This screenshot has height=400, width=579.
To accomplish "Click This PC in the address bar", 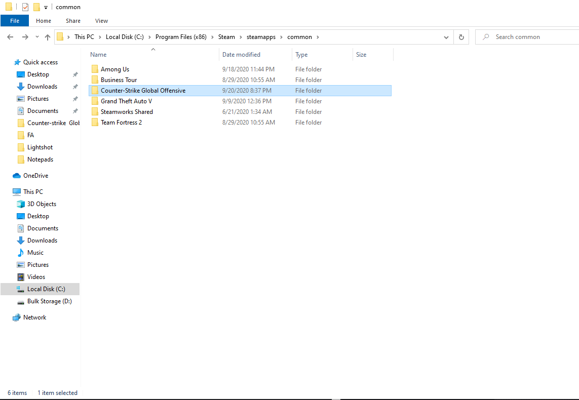I will 84,37.
